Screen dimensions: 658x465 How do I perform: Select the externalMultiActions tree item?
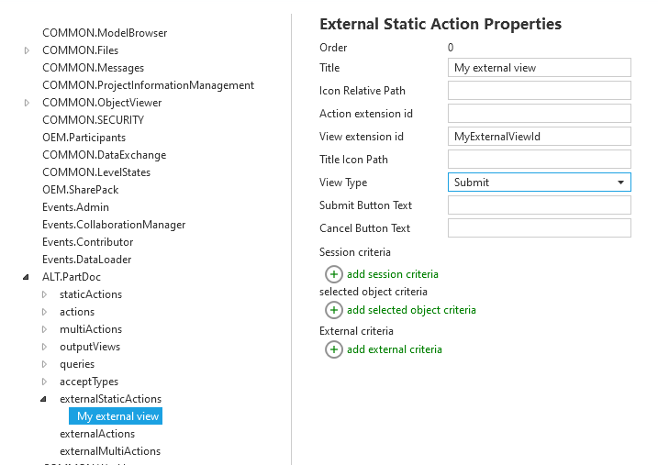tap(109, 451)
